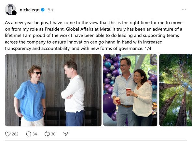Click the 1/4 thread indicator text
Viewport: 192px width, 141px height.
point(148,49)
